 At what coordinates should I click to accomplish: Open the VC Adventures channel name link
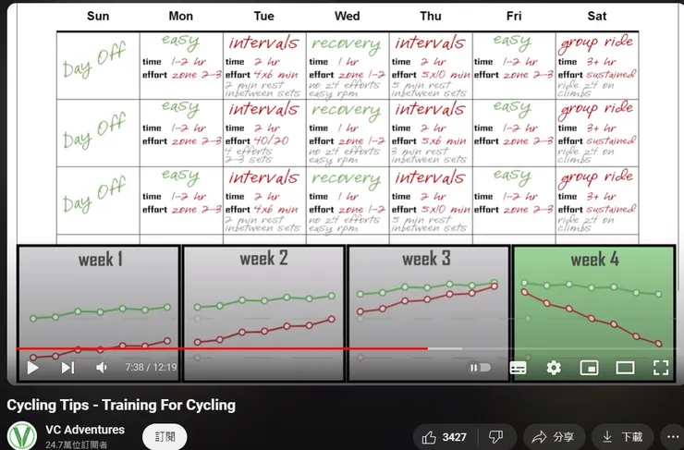tap(85, 430)
